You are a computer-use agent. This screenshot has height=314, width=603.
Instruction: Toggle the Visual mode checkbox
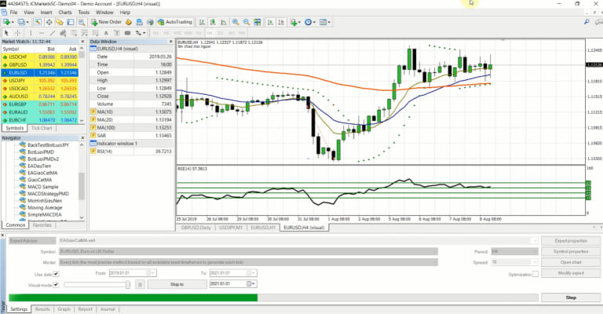(x=57, y=283)
